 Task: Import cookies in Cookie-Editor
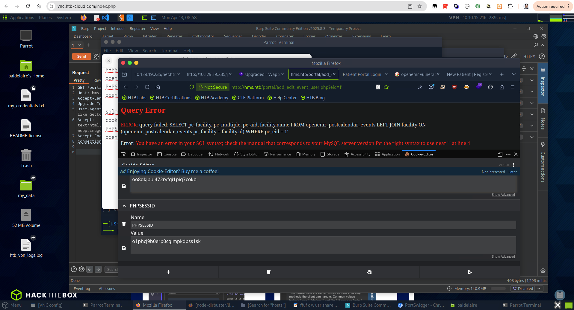click(369, 272)
